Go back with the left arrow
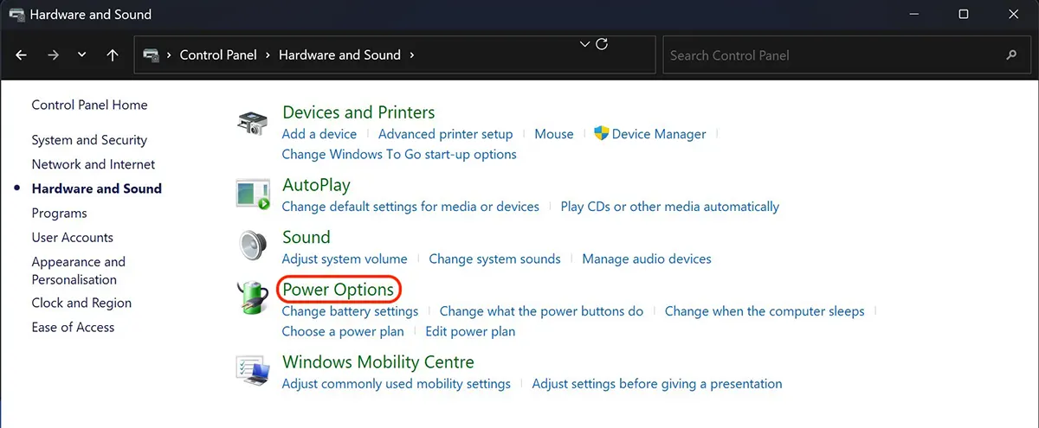Viewport: 1039px width, 428px height. [x=22, y=54]
